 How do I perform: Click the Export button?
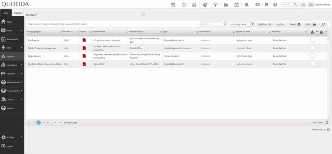295,24
